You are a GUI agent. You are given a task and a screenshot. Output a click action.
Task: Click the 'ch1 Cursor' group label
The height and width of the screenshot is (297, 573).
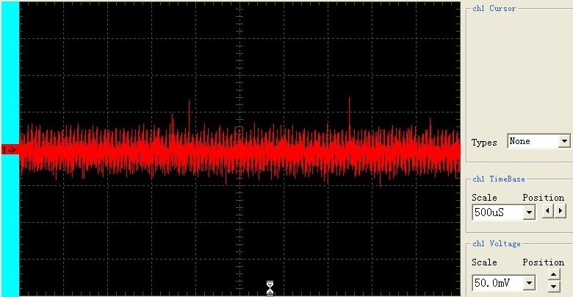coord(494,8)
